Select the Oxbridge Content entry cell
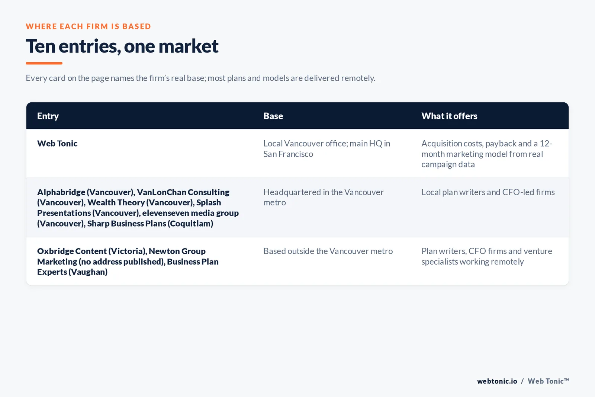The height and width of the screenshot is (397, 595). coord(128,262)
